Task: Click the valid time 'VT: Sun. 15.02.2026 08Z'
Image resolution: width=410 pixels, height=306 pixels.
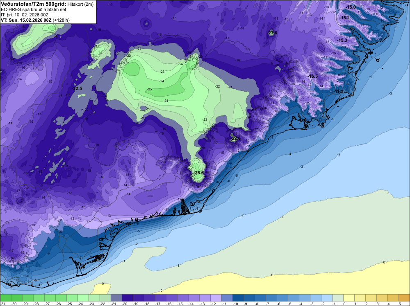Action: point(26,20)
